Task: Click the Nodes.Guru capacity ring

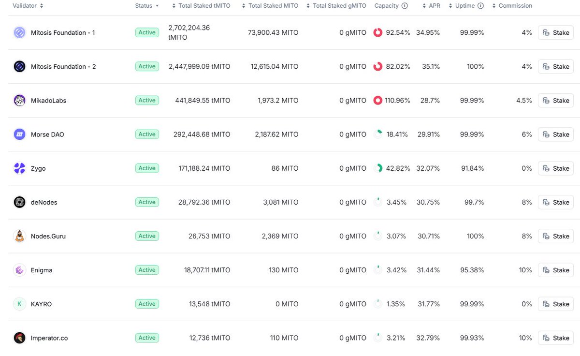Action: tap(378, 236)
